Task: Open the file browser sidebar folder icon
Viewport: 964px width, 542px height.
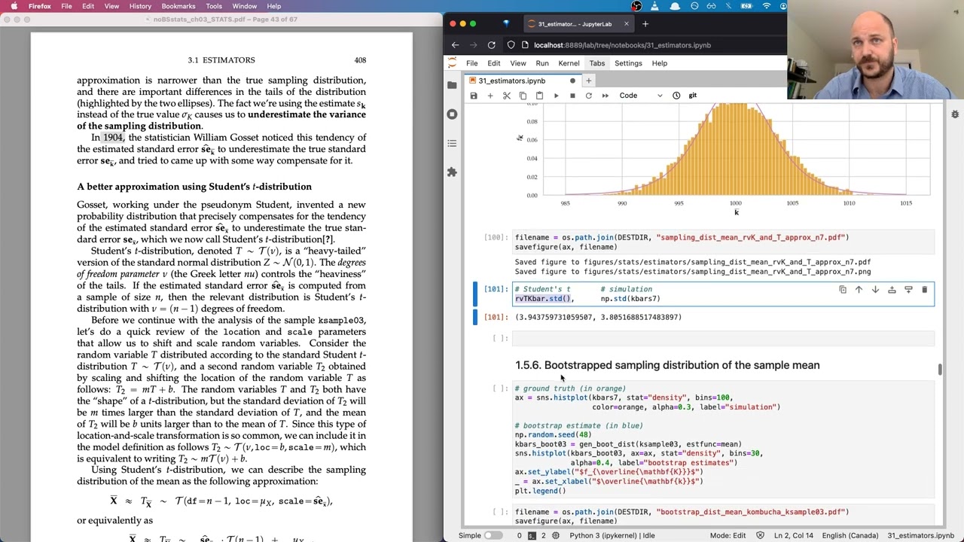Action: (452, 85)
